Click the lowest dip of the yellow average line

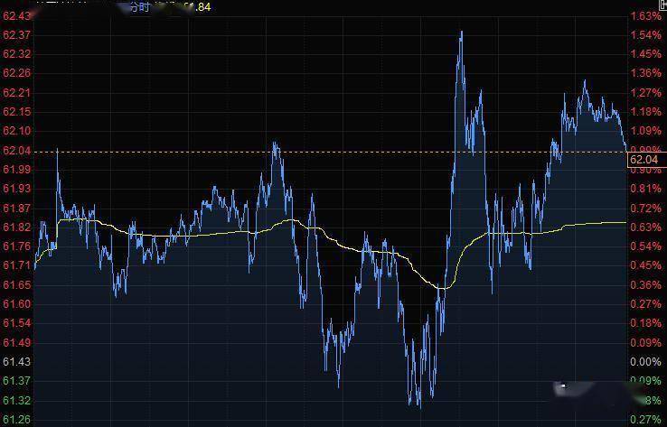[441, 288]
